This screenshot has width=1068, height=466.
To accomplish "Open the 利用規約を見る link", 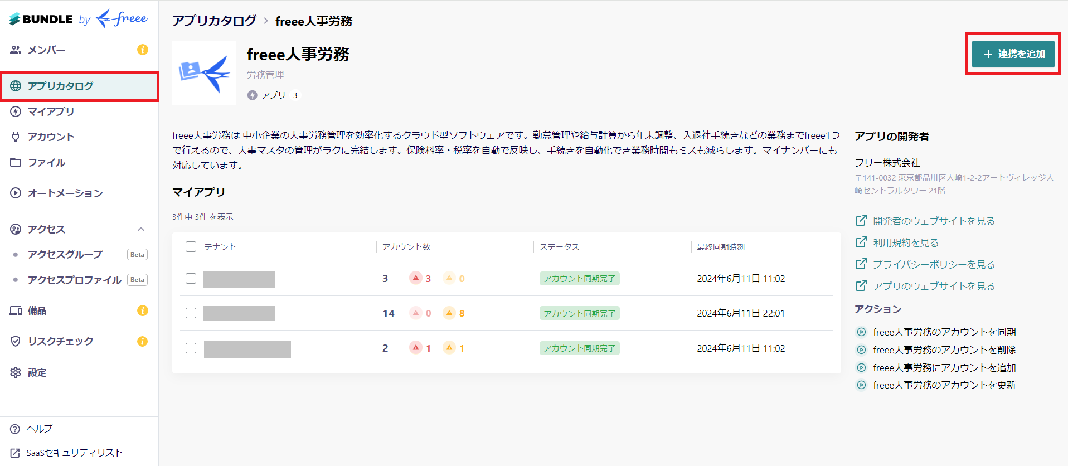I will [906, 242].
